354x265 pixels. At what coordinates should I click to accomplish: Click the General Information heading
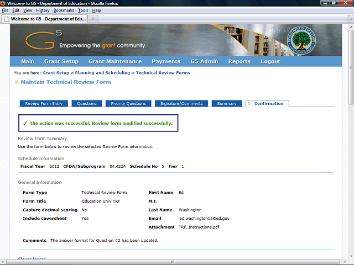click(x=40, y=182)
